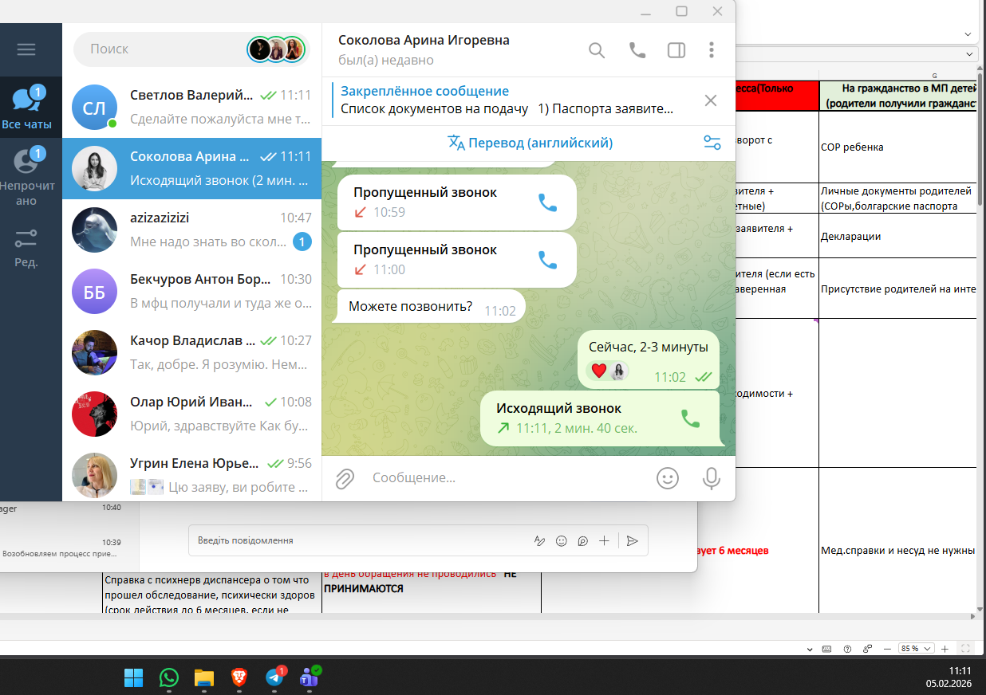Open the emoji picker in Telegram
The height and width of the screenshot is (695, 986).
(x=667, y=478)
